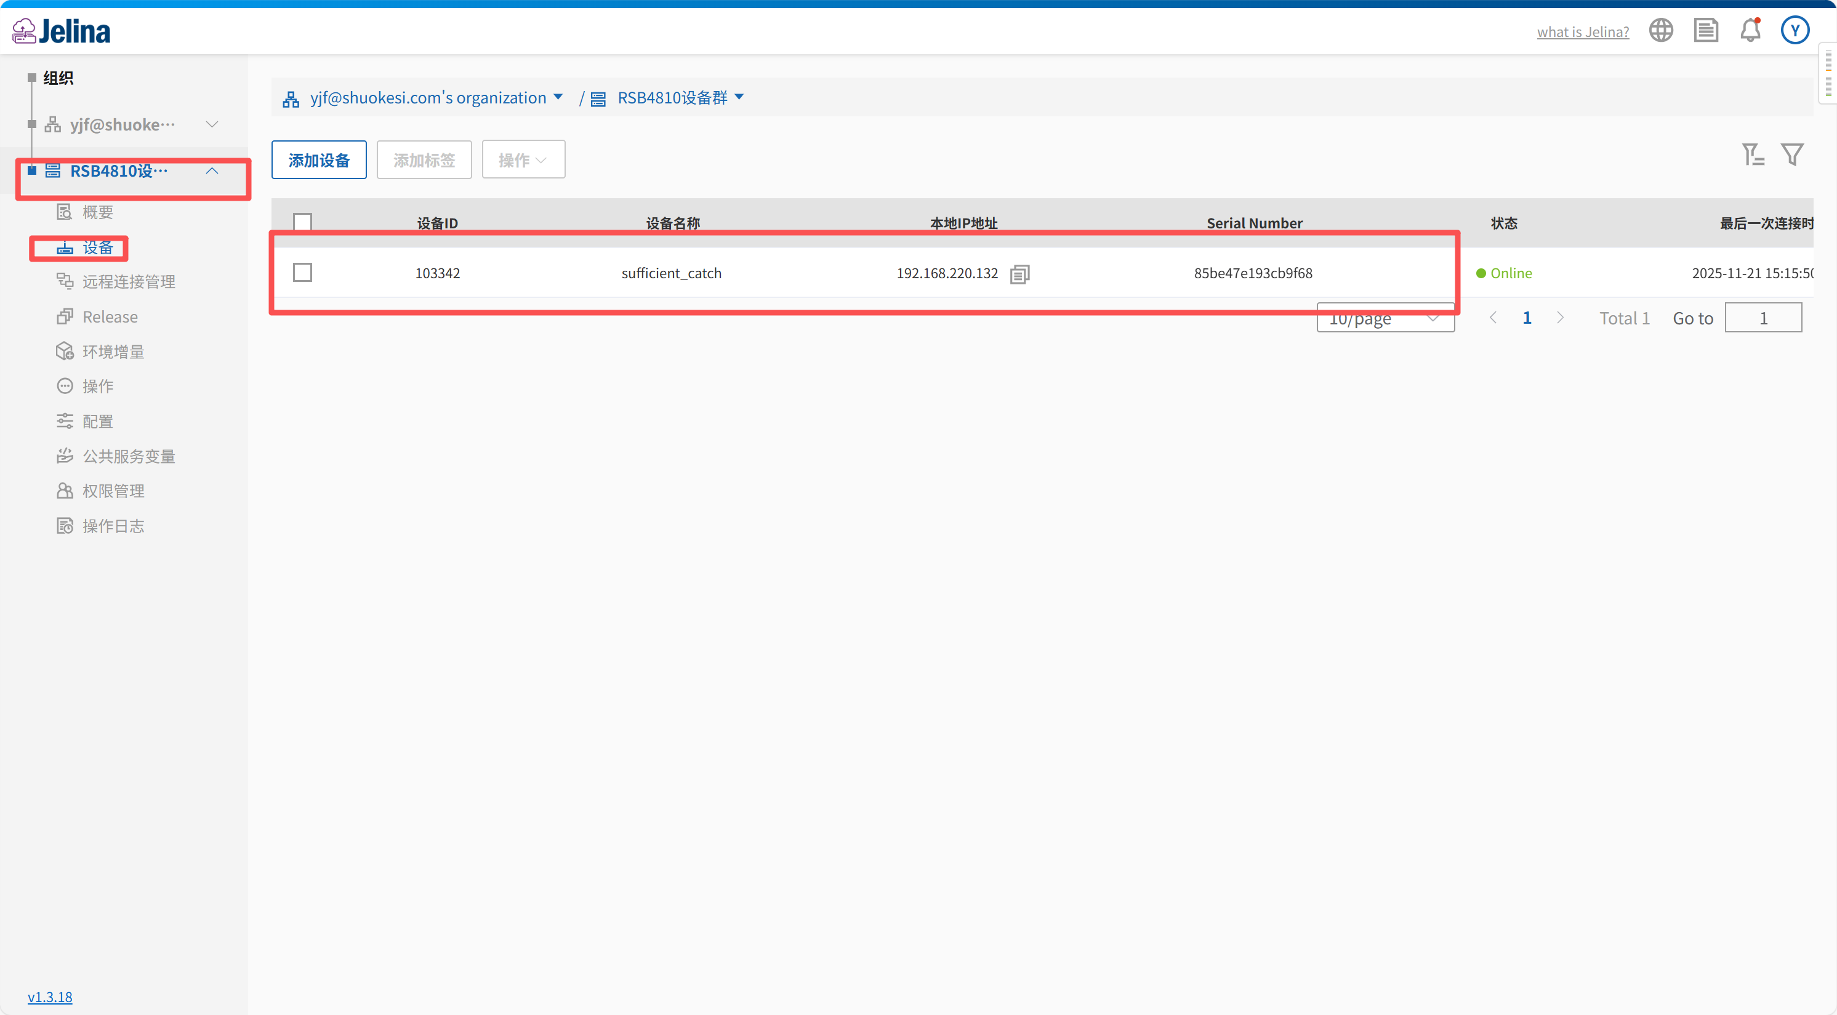Viewport: 1837px width, 1015px height.
Task: Open the notification bell
Action: (1750, 31)
